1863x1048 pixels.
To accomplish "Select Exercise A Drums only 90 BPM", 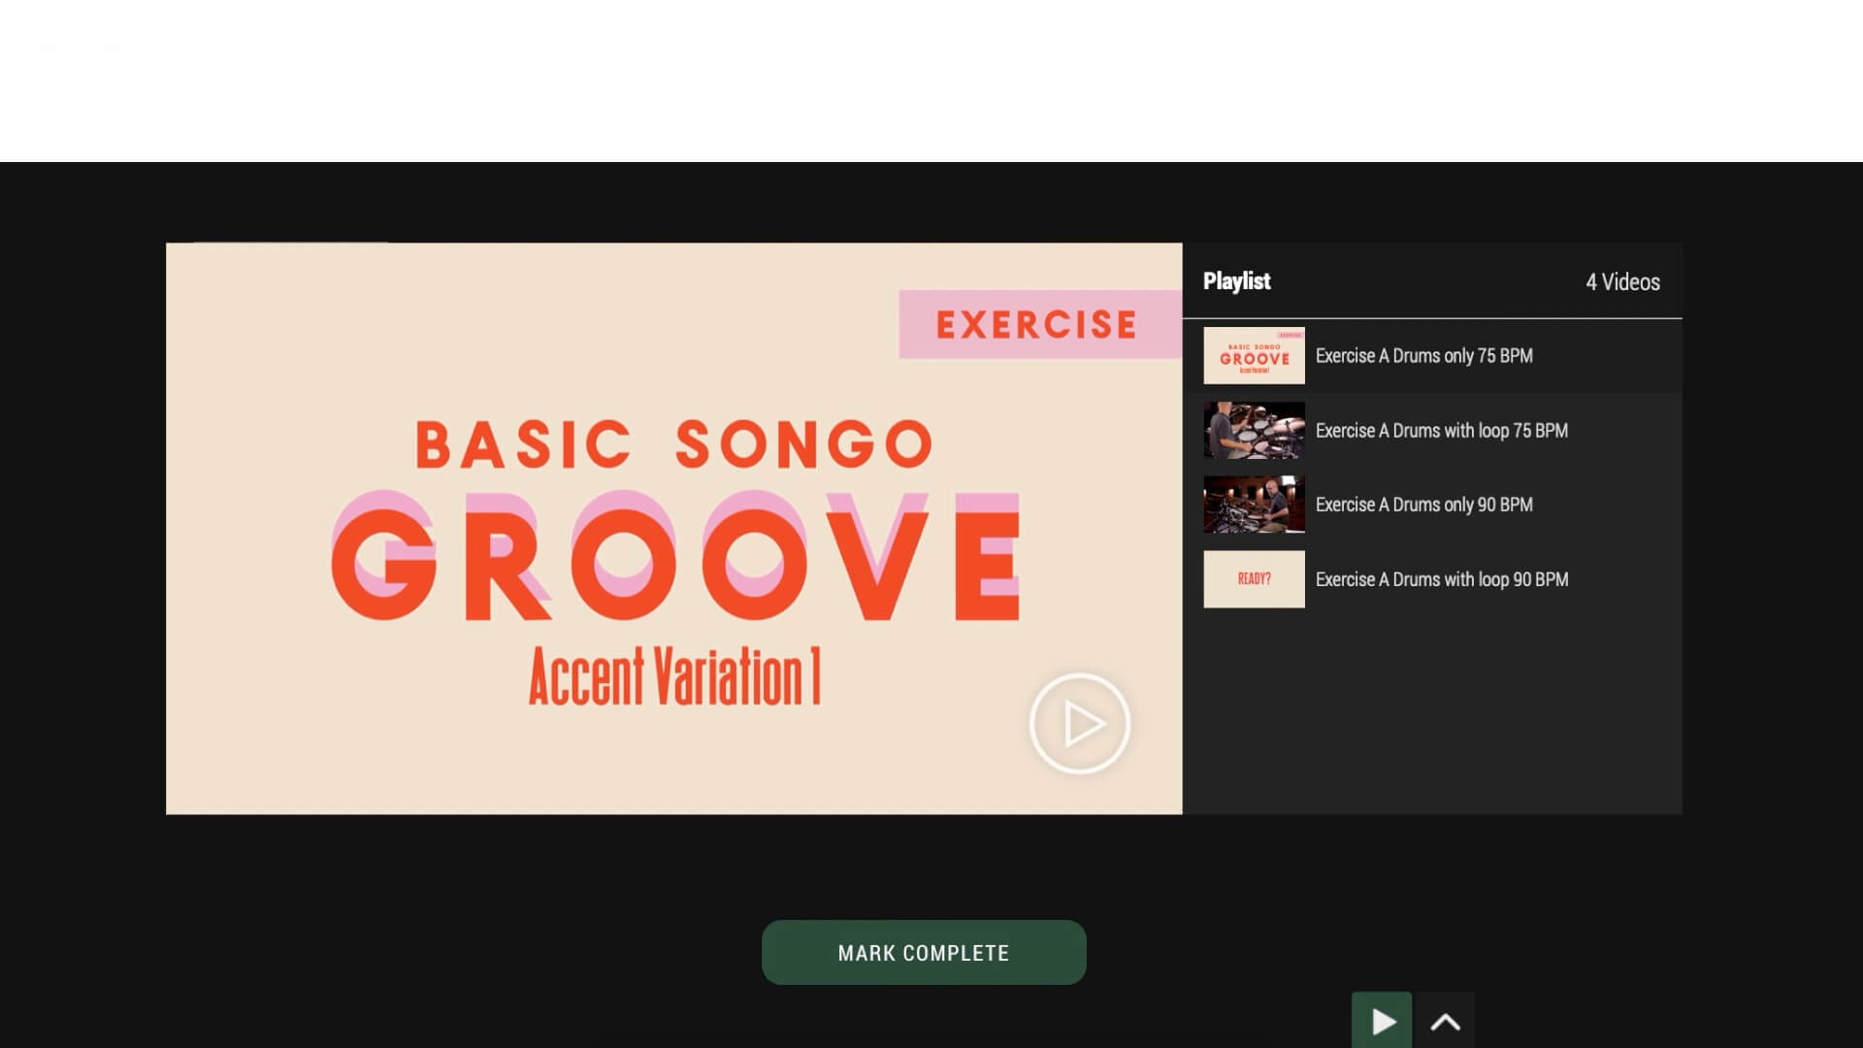I will [x=1423, y=505].
